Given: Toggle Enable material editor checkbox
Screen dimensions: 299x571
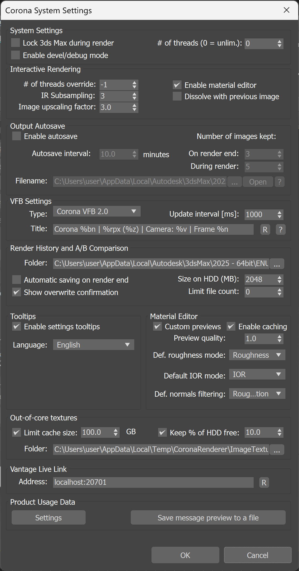Looking at the screenshot, I should tap(177, 85).
